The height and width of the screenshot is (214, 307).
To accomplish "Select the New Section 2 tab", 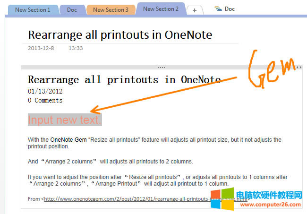I will coord(161,9).
